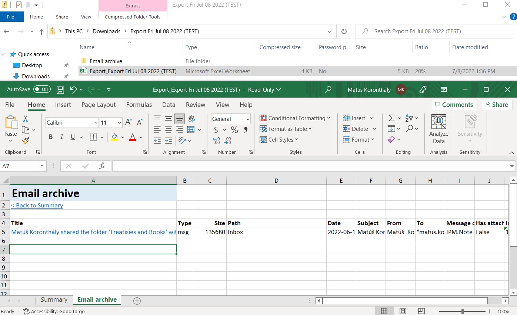This screenshot has width=517, height=315.
Task: Toggle the Align Left button
Action: click(x=157, y=130)
